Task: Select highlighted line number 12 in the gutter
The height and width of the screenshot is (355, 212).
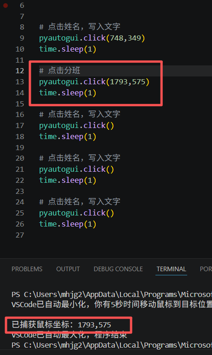Action: 20,71
